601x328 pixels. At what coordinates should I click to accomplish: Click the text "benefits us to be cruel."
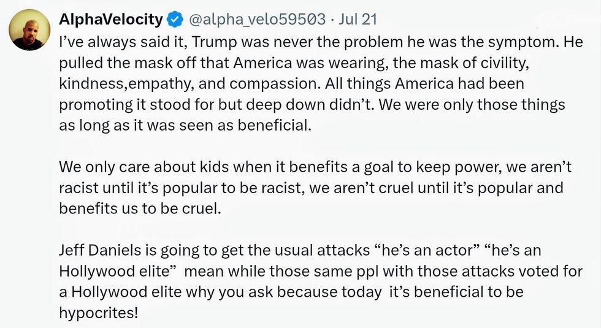click(140, 208)
